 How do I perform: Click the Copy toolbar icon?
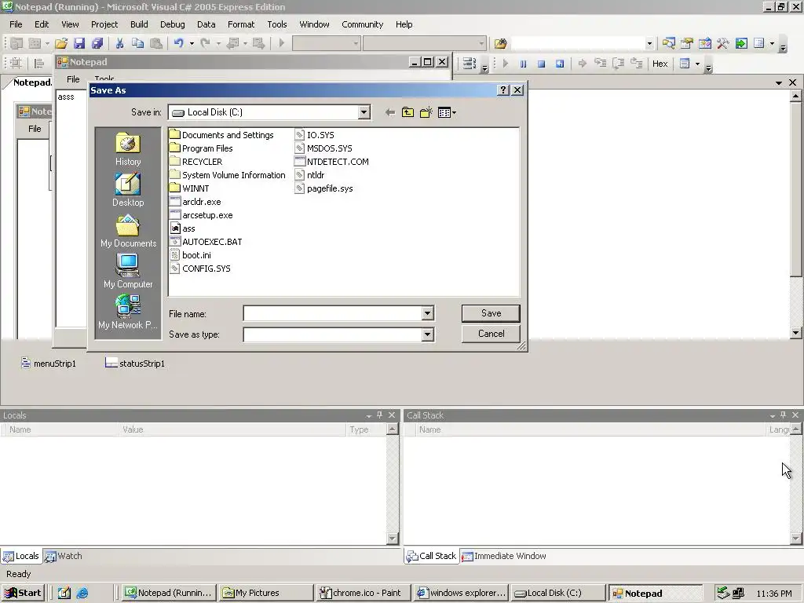tap(137, 44)
